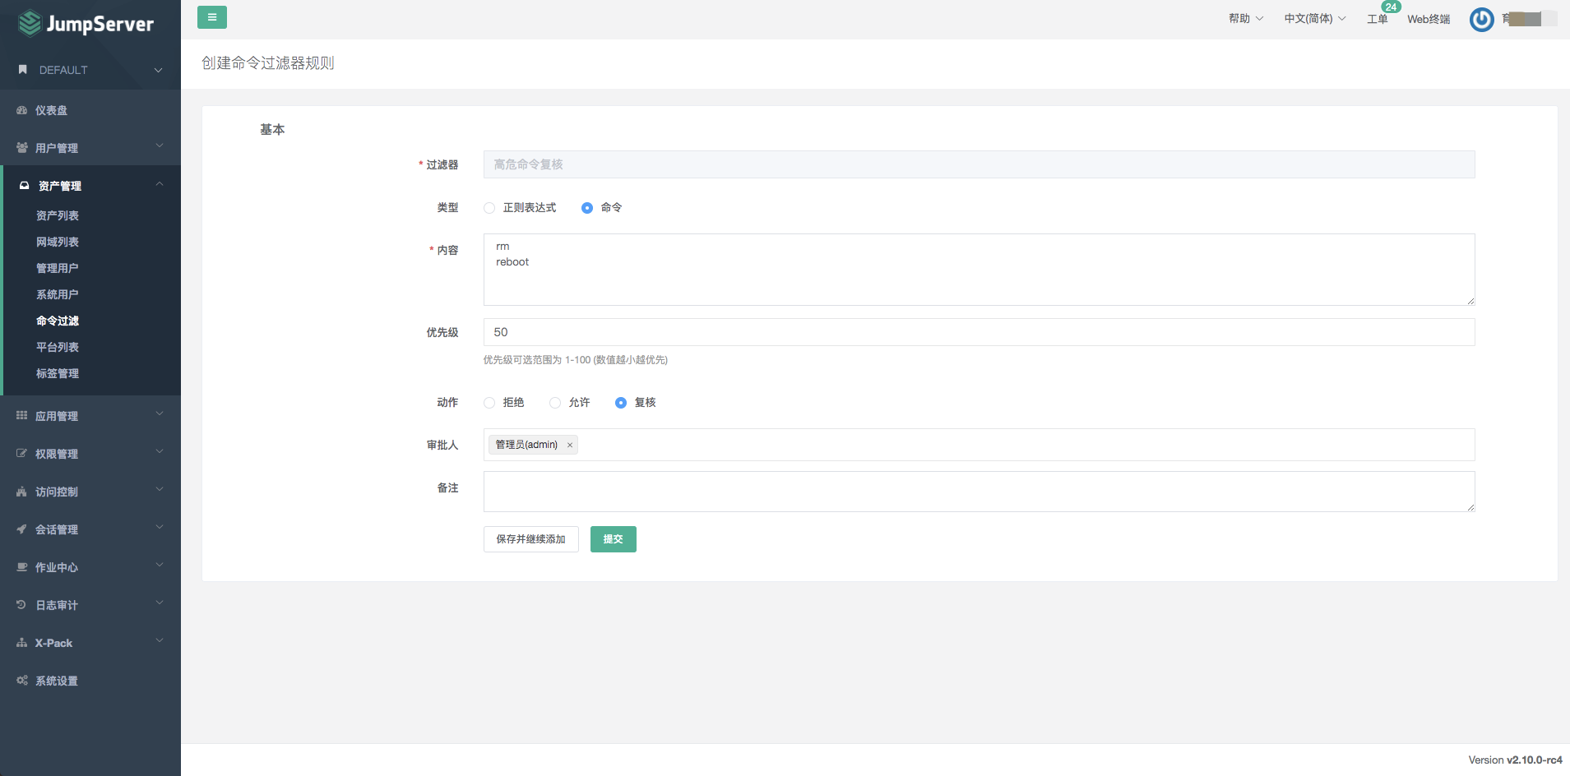Open the 工单 tickets badge showing 24
Image resolution: width=1570 pixels, height=776 pixels.
(1391, 7)
